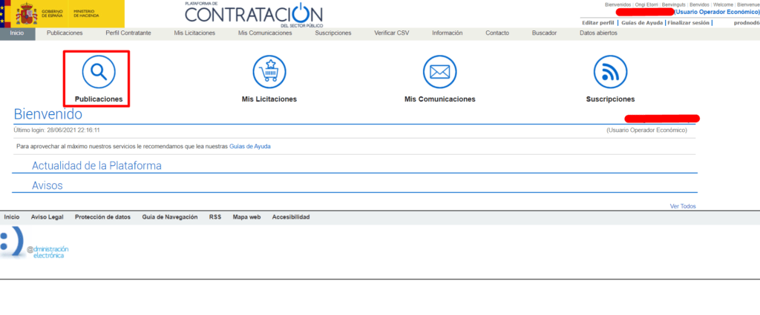Click Gobierno de España ministry logo
The width and height of the screenshot is (760, 315).
tap(62, 13)
